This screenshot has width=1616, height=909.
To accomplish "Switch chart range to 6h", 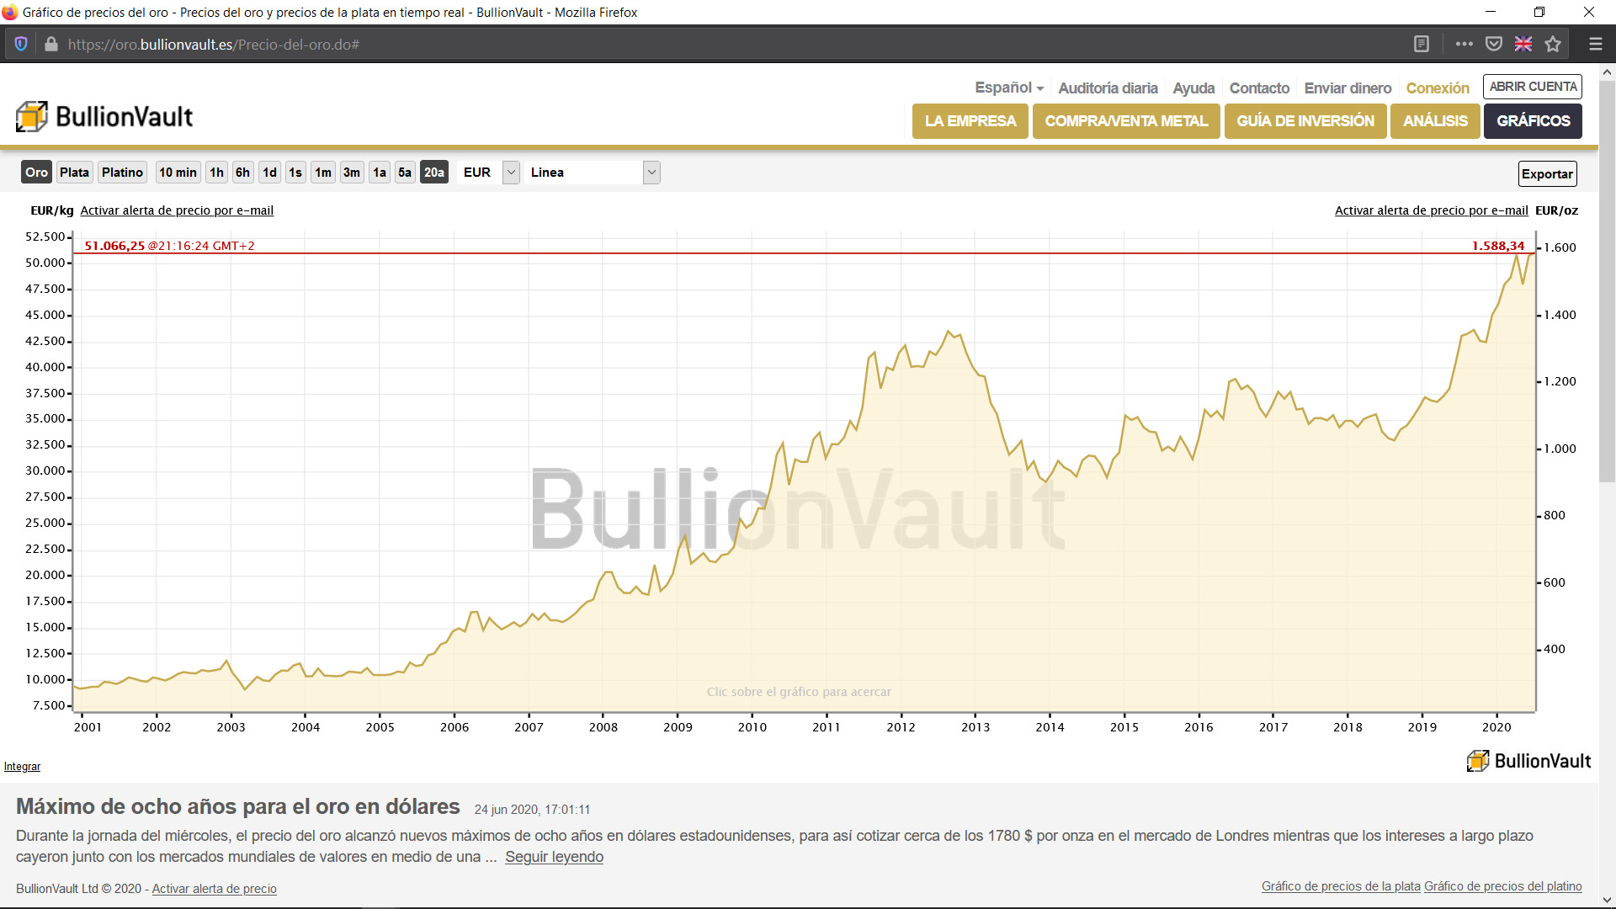I will (242, 173).
